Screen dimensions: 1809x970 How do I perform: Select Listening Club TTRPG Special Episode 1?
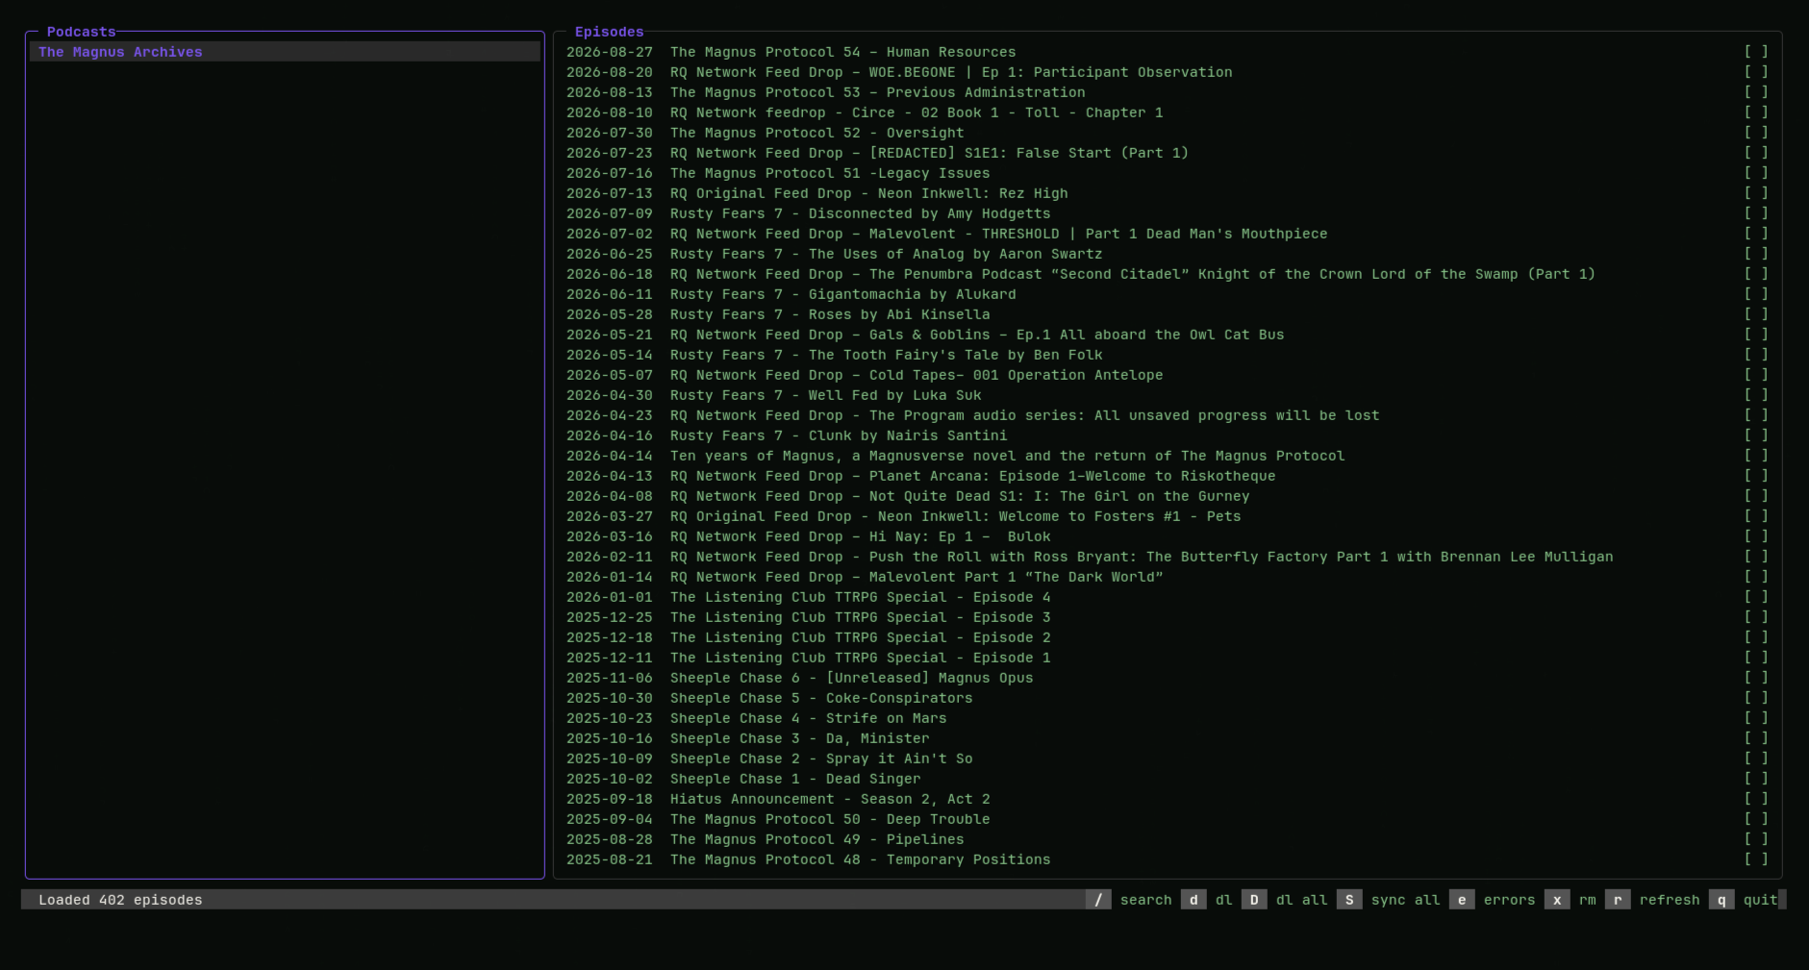tap(1168, 658)
